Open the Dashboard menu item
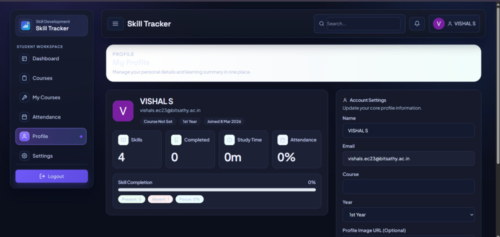 point(51,59)
